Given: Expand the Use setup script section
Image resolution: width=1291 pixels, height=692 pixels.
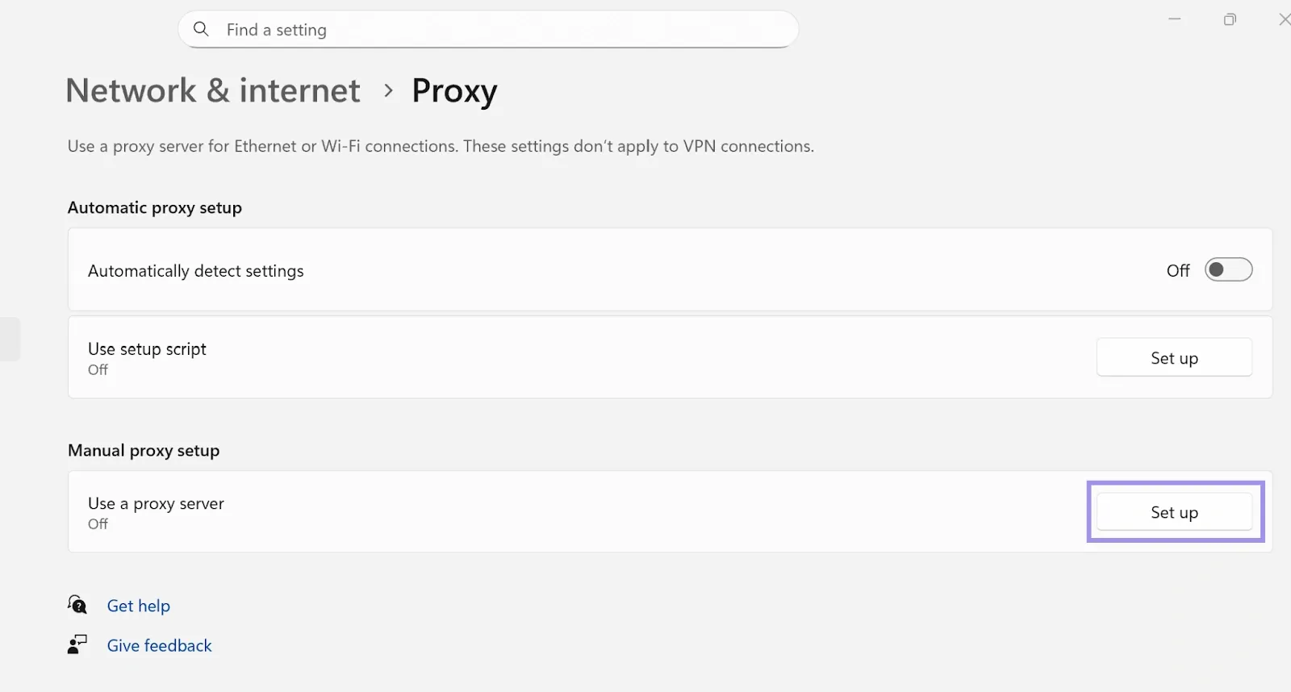Looking at the screenshot, I should [x=1175, y=357].
